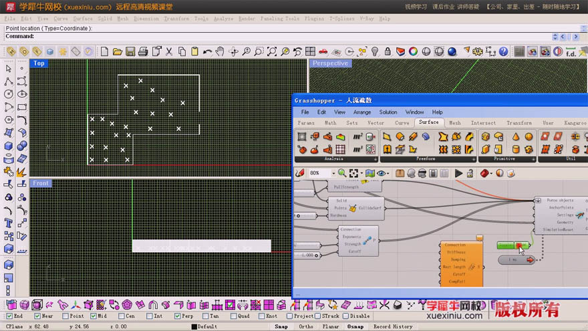The height and width of the screenshot is (331, 588).
Task: Select the Pan hand tool
Action: (x=220, y=51)
